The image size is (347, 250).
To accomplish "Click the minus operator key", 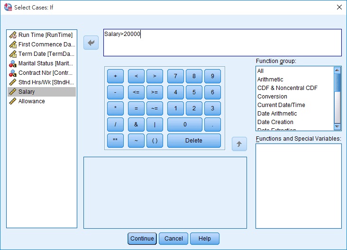I will pos(115,92).
